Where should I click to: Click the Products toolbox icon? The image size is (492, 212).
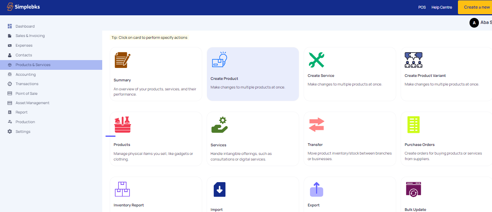click(122, 125)
